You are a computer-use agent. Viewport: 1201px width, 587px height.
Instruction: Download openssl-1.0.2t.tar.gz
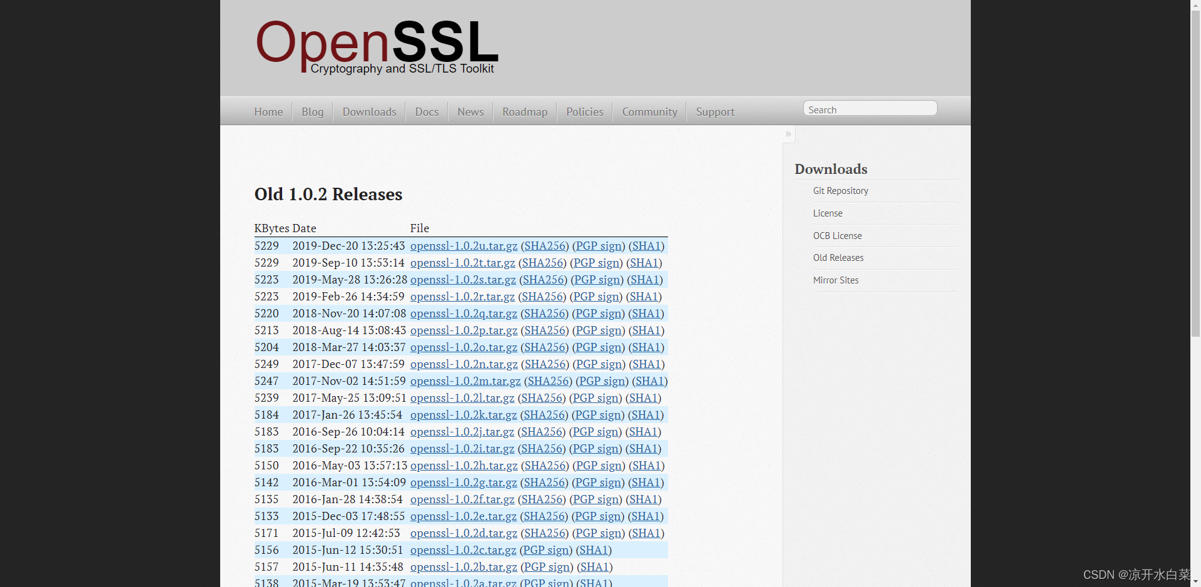pos(463,263)
